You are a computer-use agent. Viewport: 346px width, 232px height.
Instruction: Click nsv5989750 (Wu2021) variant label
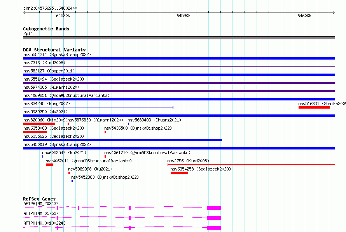pyautogui.click(x=45, y=112)
